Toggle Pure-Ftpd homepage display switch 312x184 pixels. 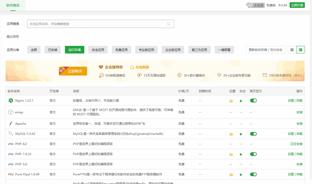[253, 174]
